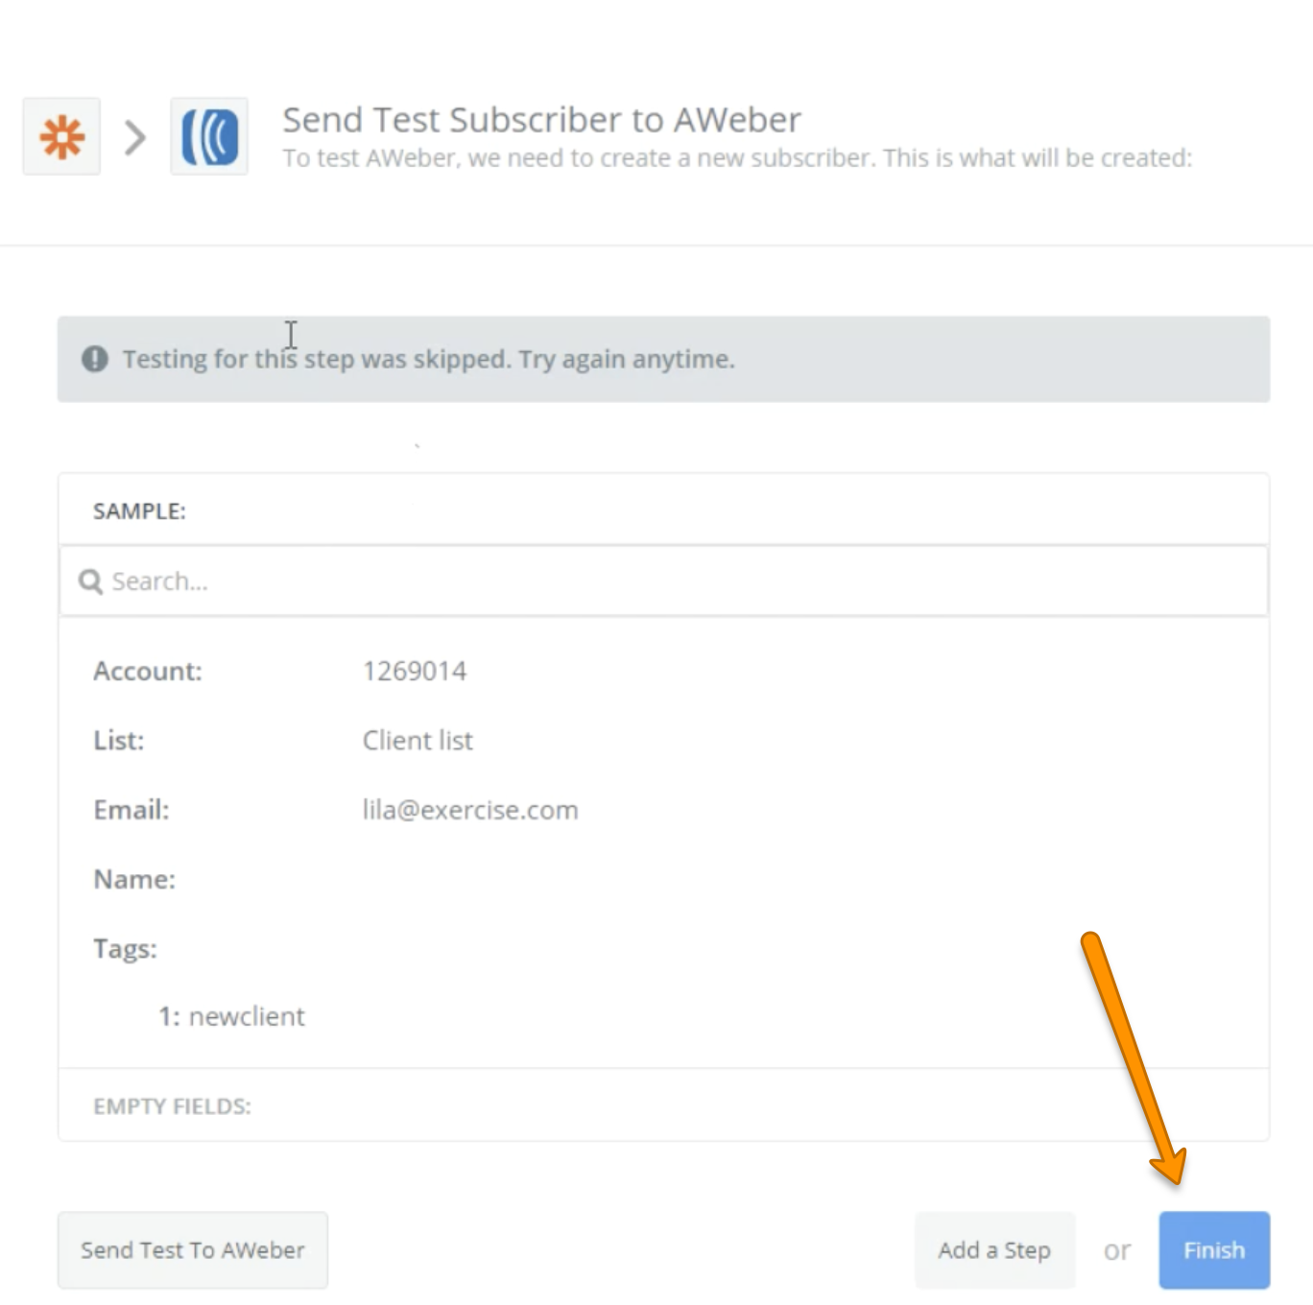Click into the sample Search field
This screenshot has height=1305, width=1313.
(663, 581)
